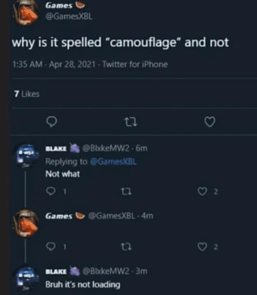
Task: Reply to Blake's "Not what" tweet
Action: [x=51, y=192]
